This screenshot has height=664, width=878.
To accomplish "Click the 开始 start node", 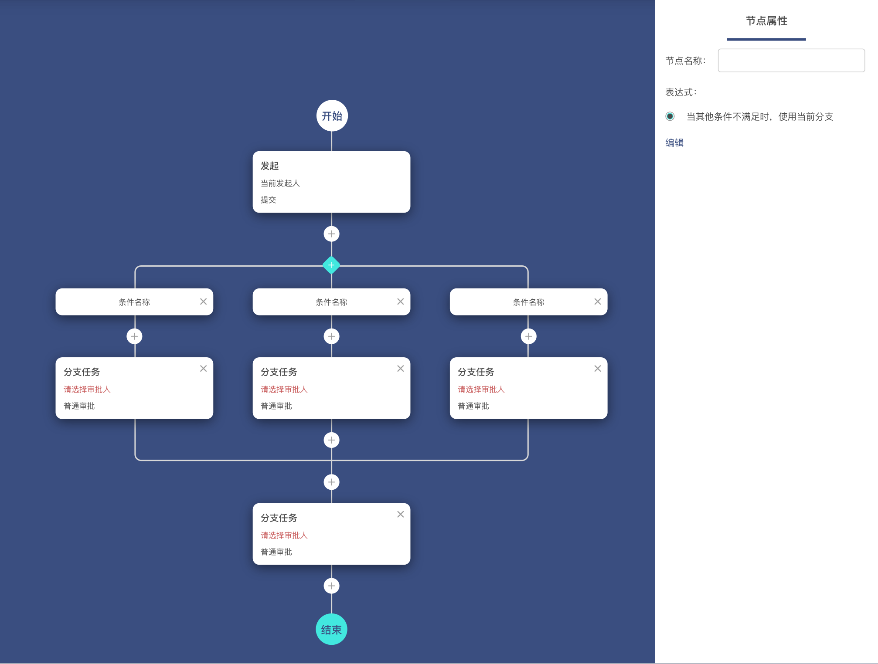I will tap(332, 116).
